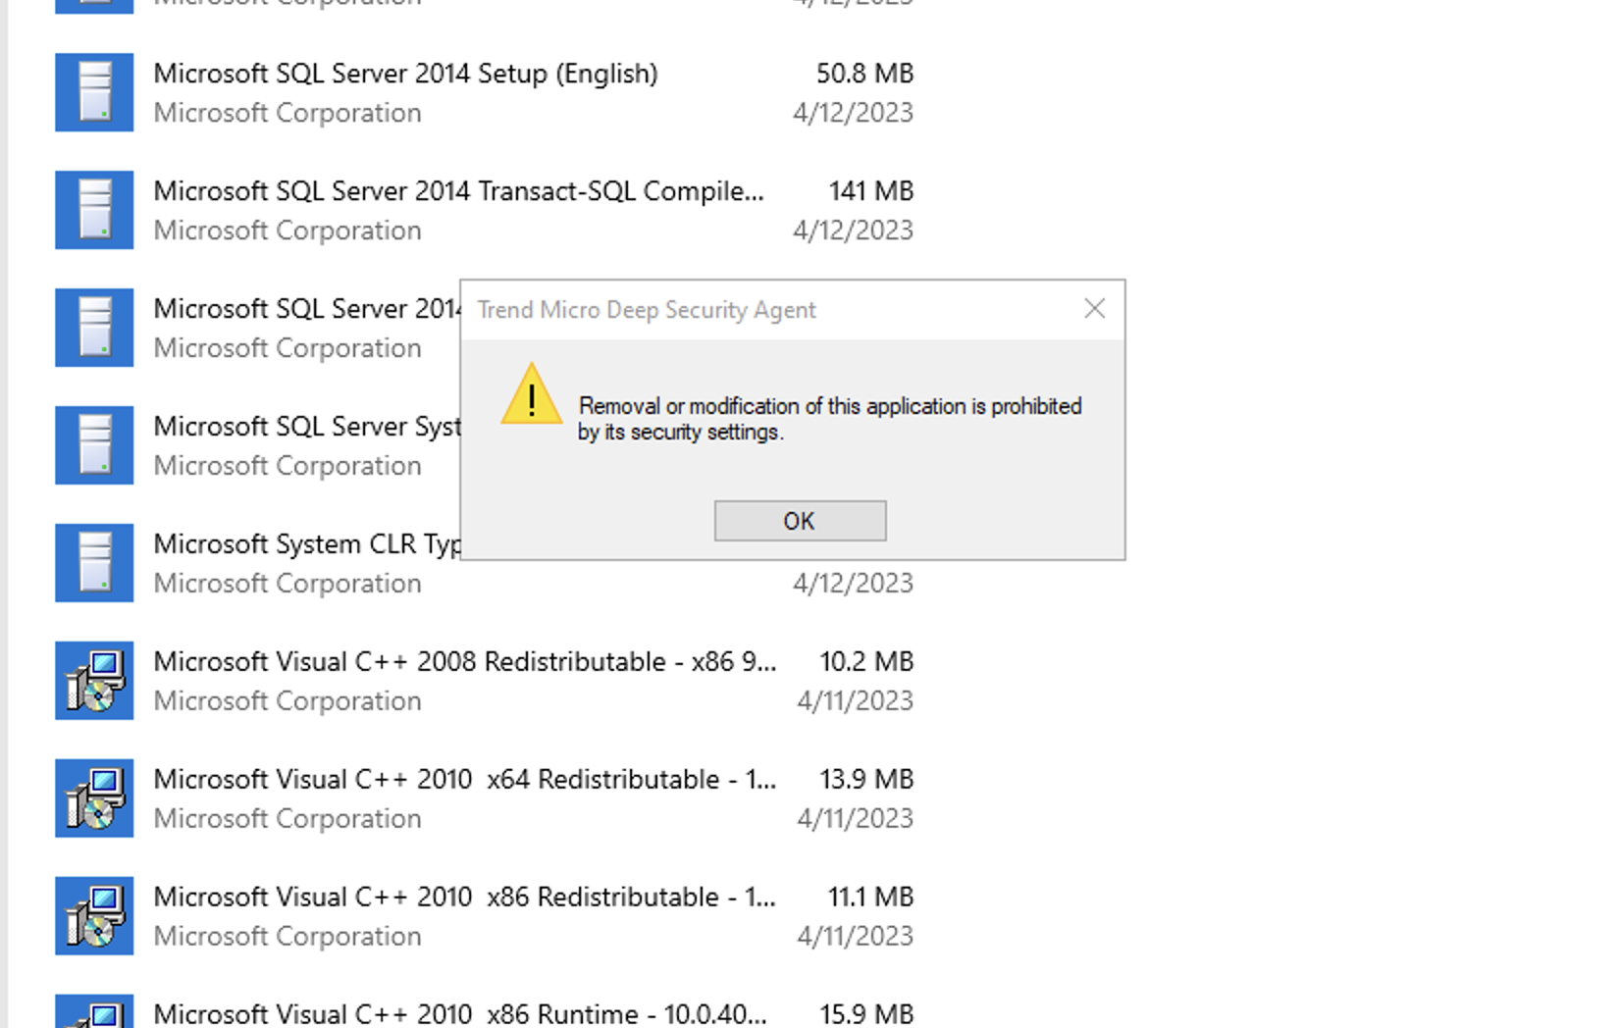This screenshot has width=1619, height=1028.
Task: Click the removal prohibited warning message text
Action: [x=830, y=419]
